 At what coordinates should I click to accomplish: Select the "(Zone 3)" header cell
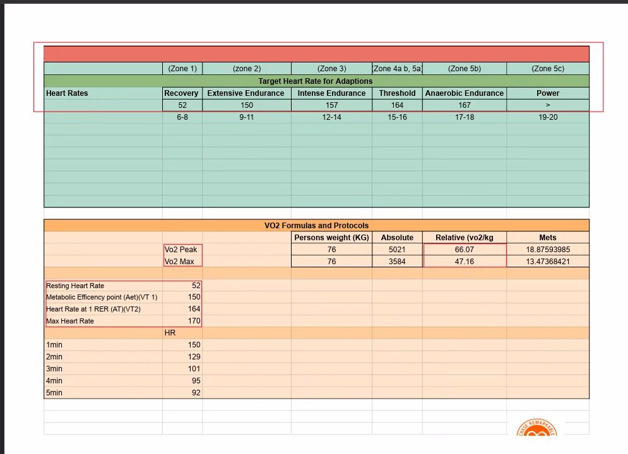tap(331, 68)
